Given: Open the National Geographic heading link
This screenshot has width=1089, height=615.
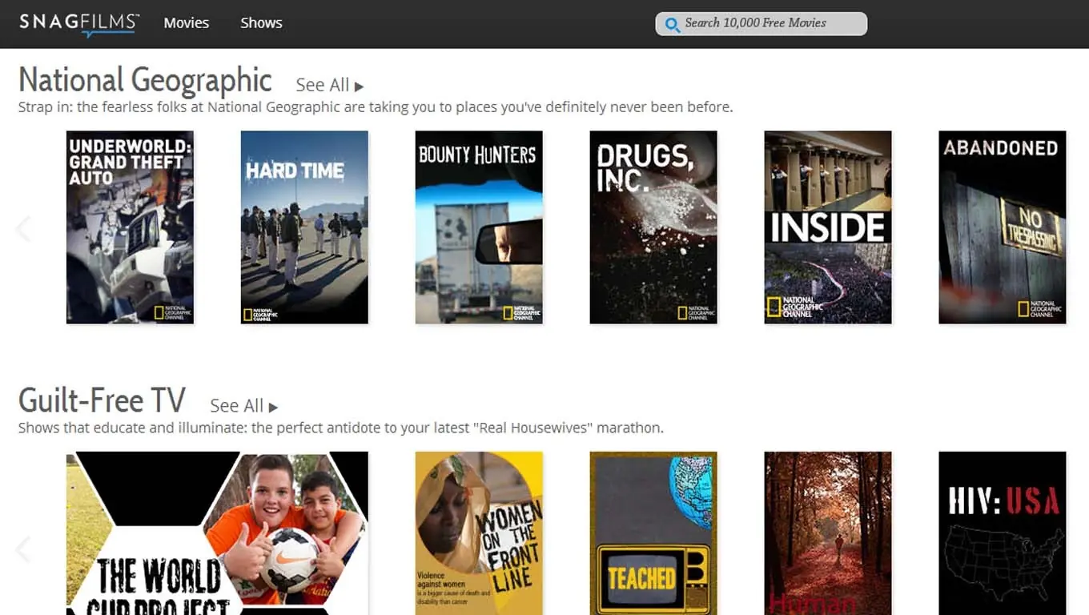Looking at the screenshot, I should coord(145,80).
